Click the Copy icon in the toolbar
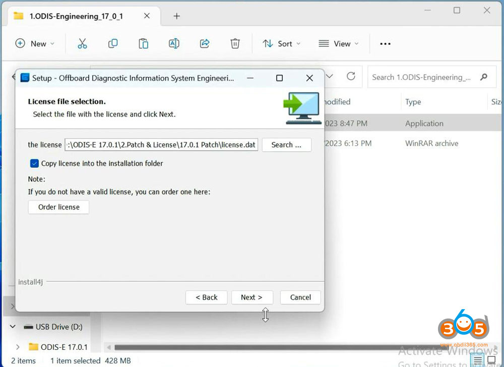Screen dimensions: 504x367 (113, 44)
